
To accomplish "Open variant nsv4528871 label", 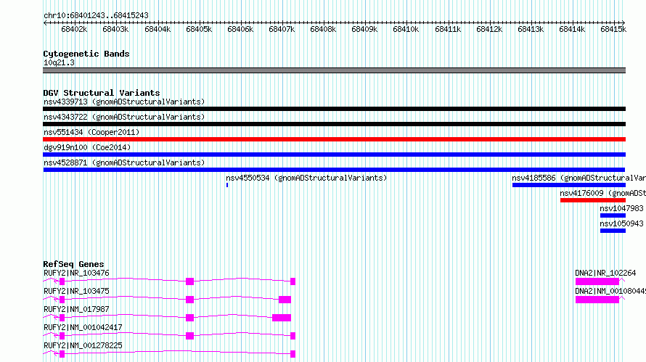I will point(124,163).
